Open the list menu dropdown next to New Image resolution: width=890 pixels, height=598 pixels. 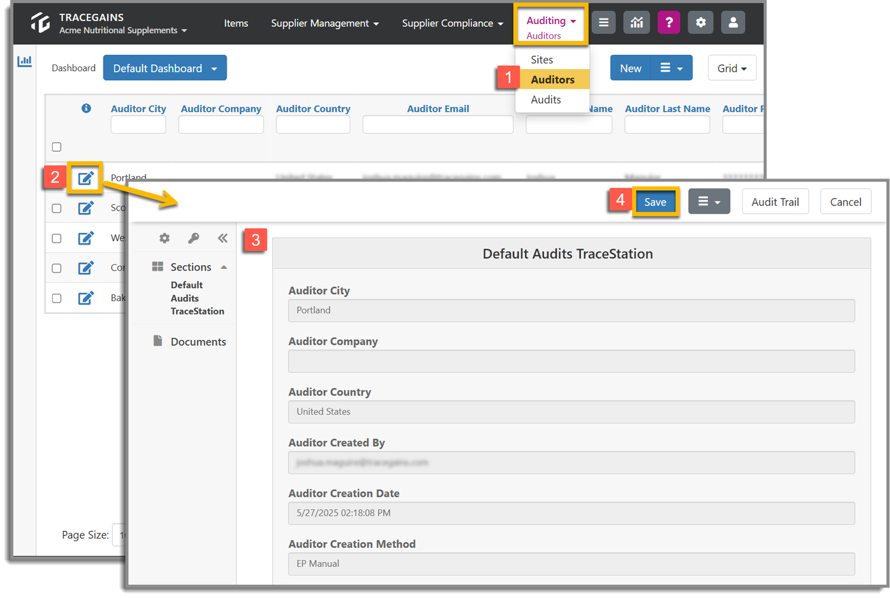point(672,68)
